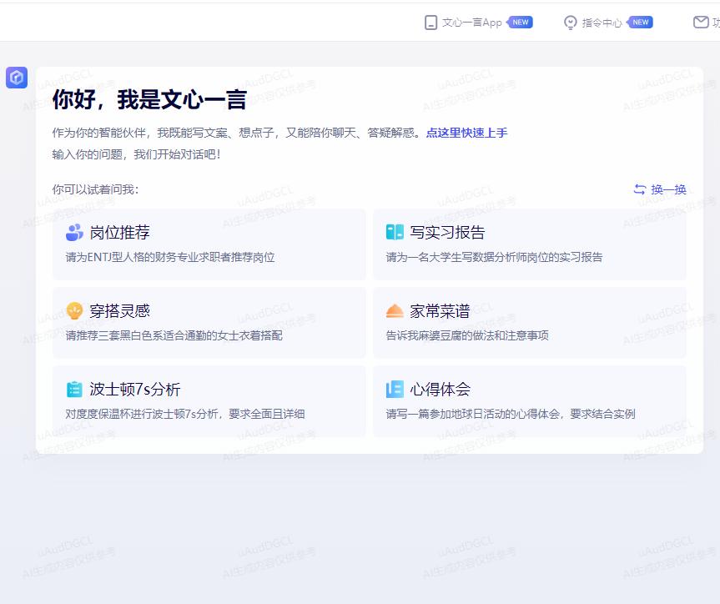
Task: Click the text 输入你的问题，我们开始对话吧
Action: coord(136,154)
